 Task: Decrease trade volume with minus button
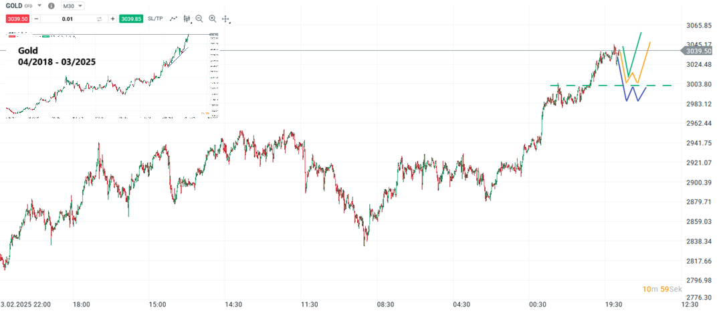pos(35,19)
